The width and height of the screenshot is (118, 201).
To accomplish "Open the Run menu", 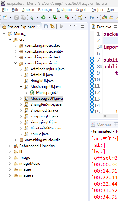I will pos(111,10).
